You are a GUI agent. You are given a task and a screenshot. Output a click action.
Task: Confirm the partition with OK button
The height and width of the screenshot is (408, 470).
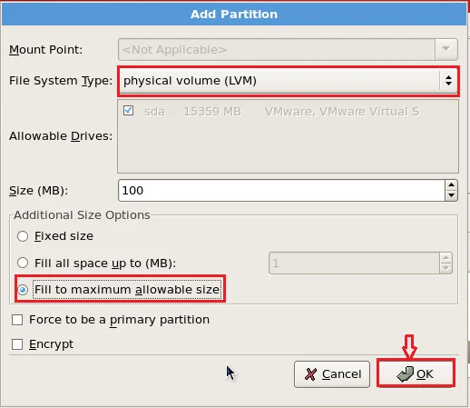point(416,373)
